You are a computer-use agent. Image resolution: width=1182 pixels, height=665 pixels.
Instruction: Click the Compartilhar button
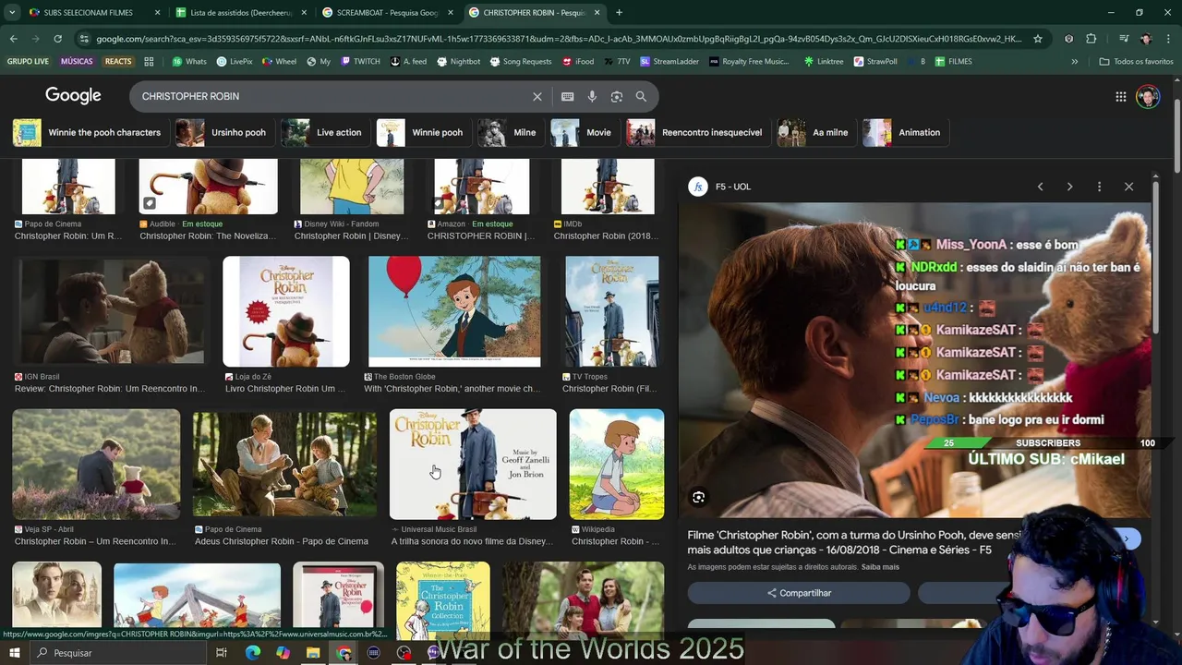(x=799, y=593)
